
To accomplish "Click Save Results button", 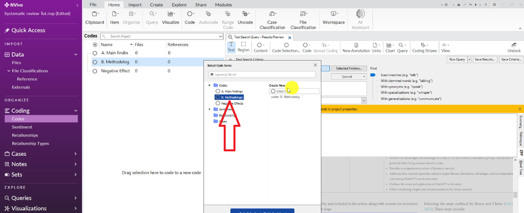I will (485, 59).
